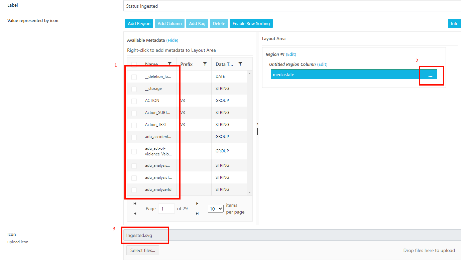Tick the checkbox for ACTION row
The height and width of the screenshot is (264, 465).
pyautogui.click(x=134, y=101)
